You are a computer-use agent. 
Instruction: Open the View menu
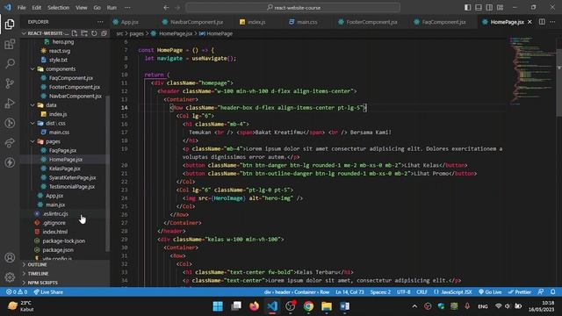[82, 8]
